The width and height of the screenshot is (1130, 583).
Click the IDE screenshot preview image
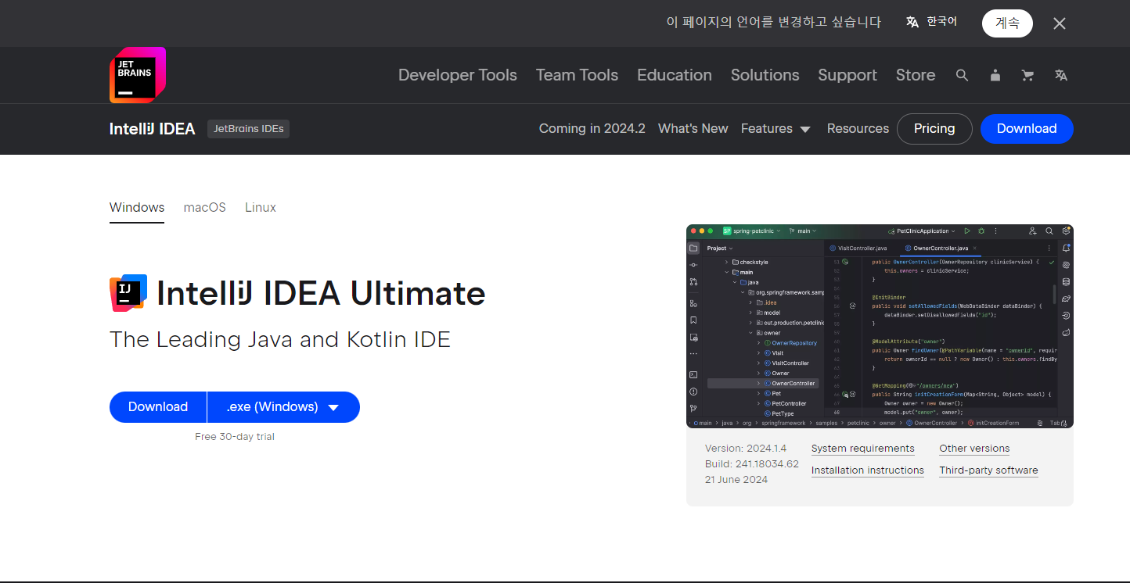pos(879,326)
